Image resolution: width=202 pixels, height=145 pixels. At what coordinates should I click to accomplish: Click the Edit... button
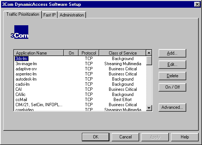click(x=172, y=64)
